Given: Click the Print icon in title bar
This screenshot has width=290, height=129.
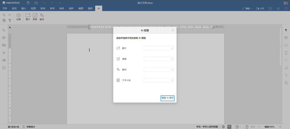Looking at the screenshot, I should point(36,3).
